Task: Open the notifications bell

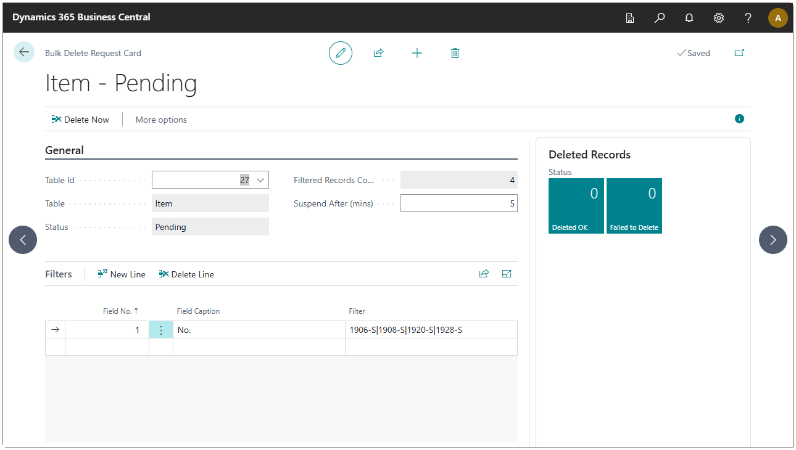Action: tap(689, 18)
